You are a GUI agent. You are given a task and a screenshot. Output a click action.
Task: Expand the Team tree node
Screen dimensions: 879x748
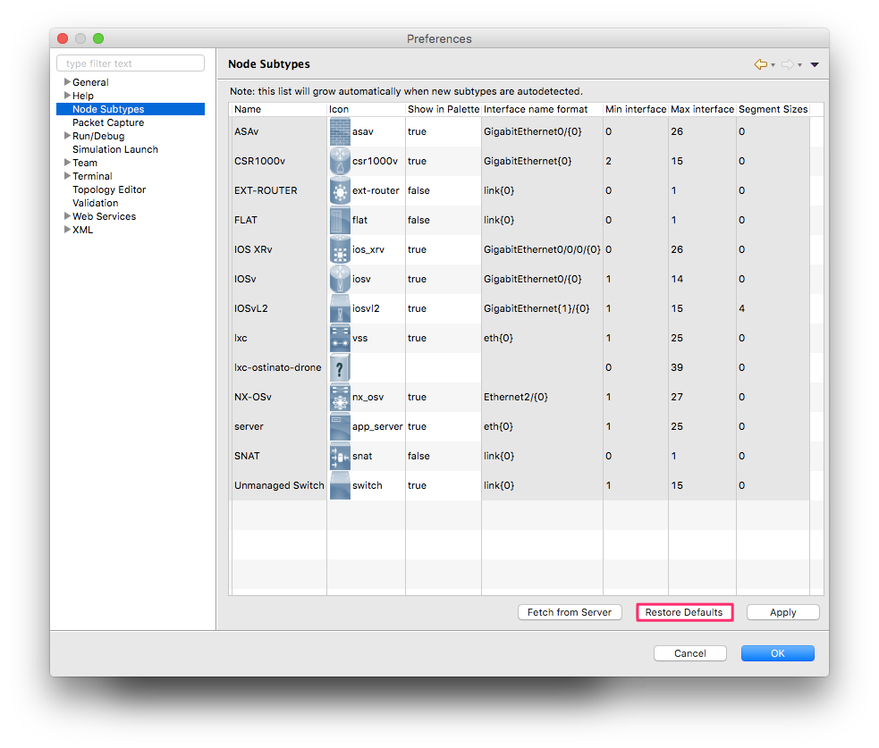pos(67,163)
